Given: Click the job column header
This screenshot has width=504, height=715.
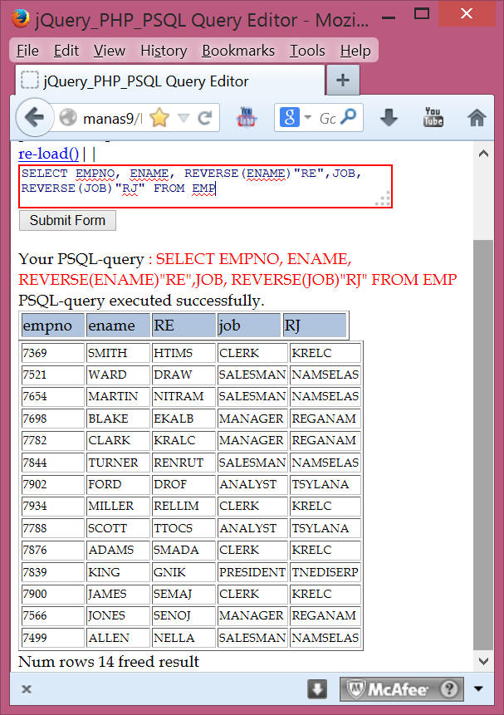Looking at the screenshot, I should click(x=249, y=326).
